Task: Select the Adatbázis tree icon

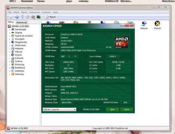Action: [13, 71]
